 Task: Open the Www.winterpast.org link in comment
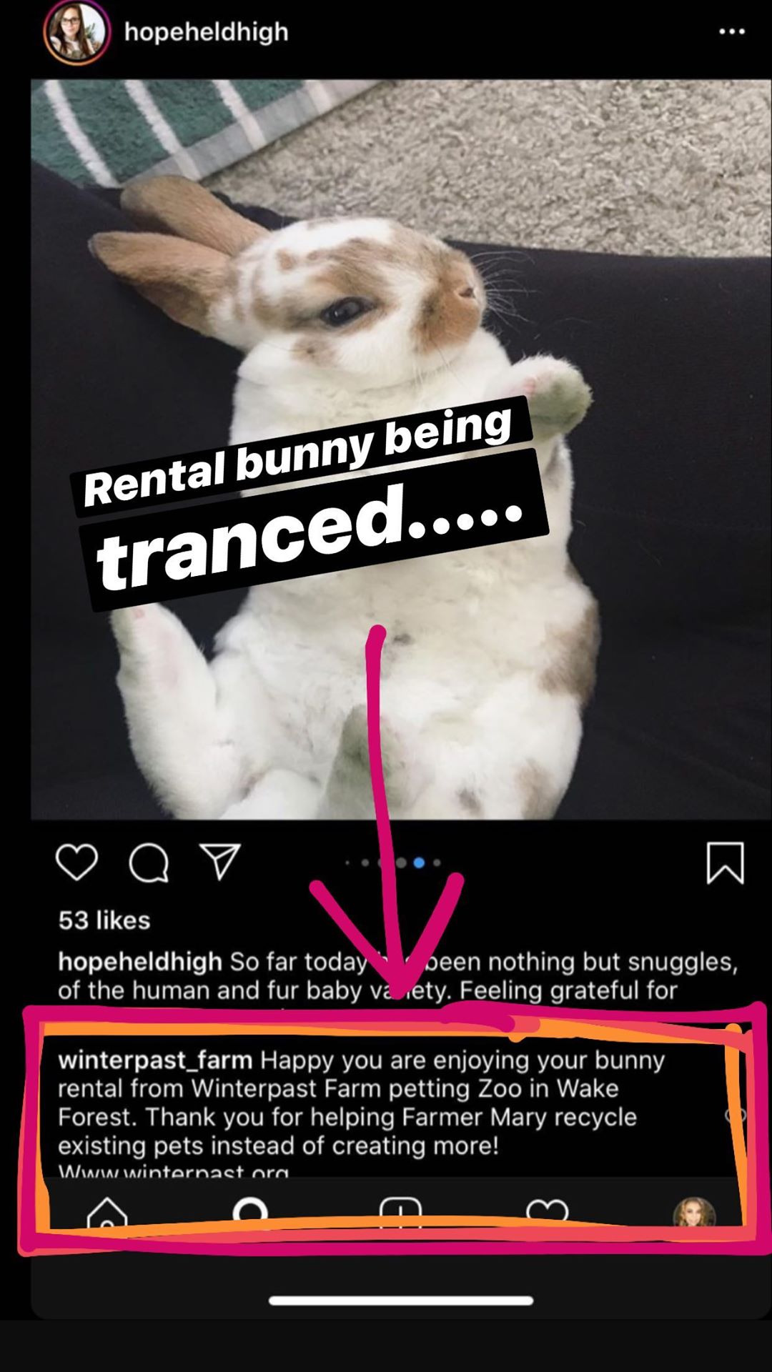[174, 1170]
